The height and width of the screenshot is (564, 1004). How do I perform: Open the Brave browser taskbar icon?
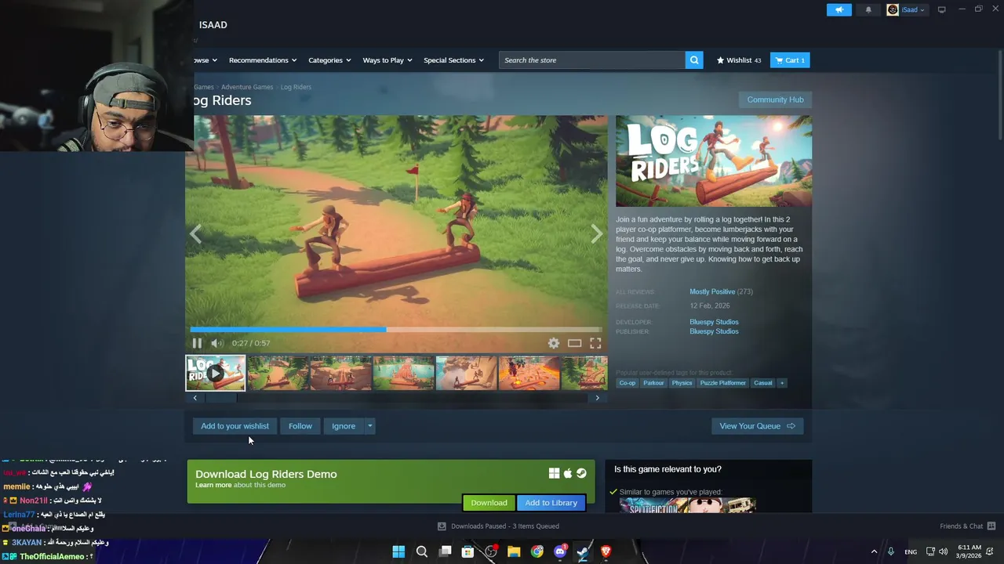point(606,551)
